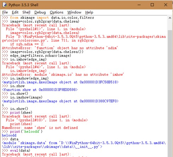Click the line io.imshow(image)
The image size is (173, 157).
coord(26,97)
